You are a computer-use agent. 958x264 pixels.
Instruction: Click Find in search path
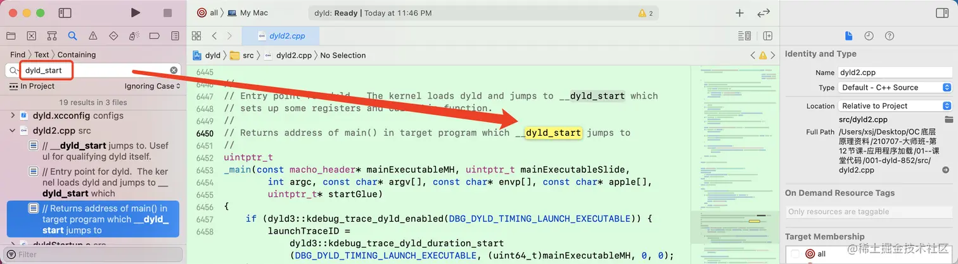tap(18, 54)
